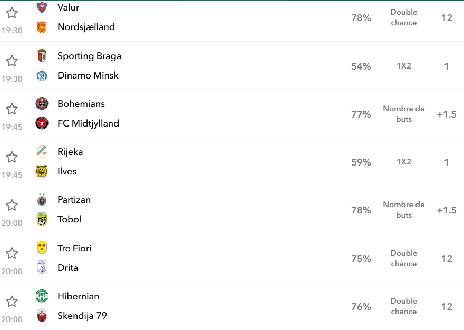Select the 54% prediction for Braga match

pos(361,66)
